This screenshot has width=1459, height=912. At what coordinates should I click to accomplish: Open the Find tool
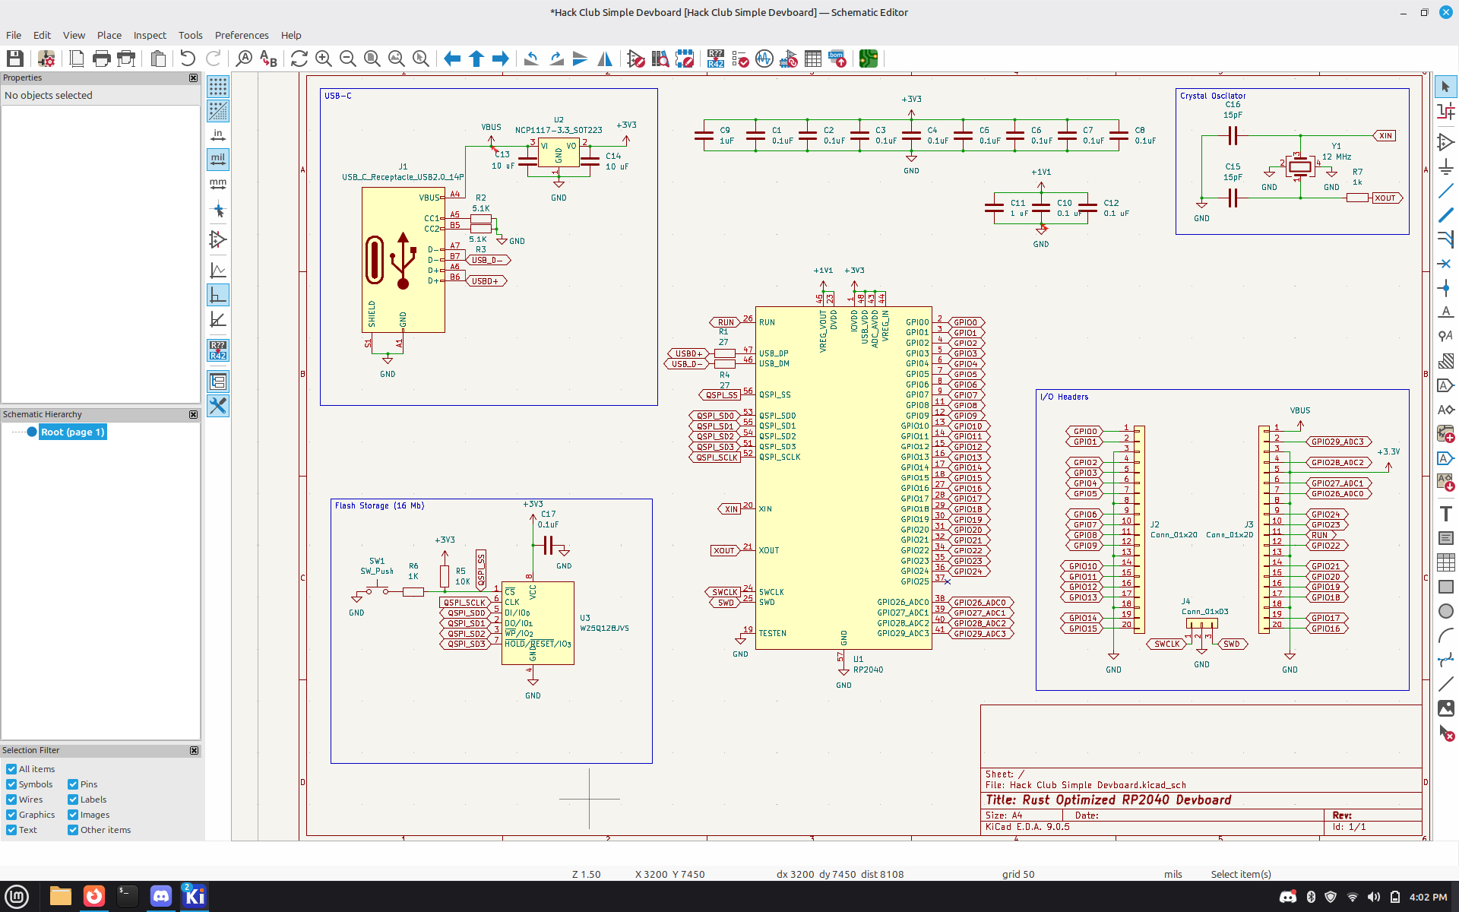[244, 59]
